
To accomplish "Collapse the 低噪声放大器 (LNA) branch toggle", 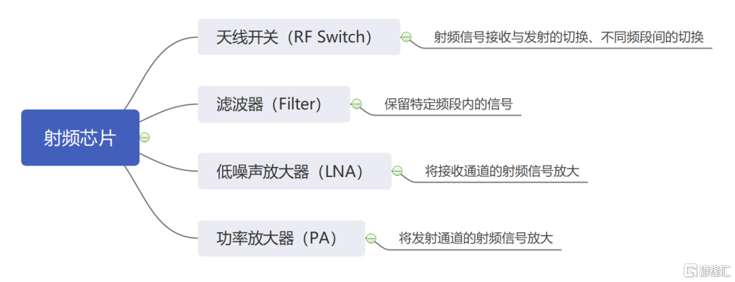I will (x=397, y=171).
